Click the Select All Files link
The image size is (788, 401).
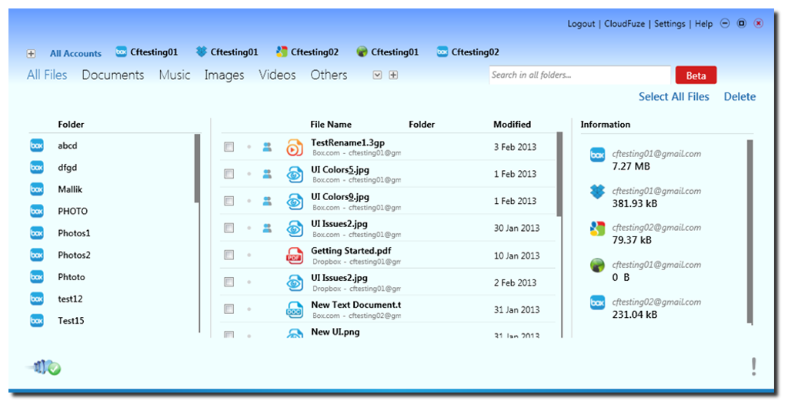coord(673,96)
